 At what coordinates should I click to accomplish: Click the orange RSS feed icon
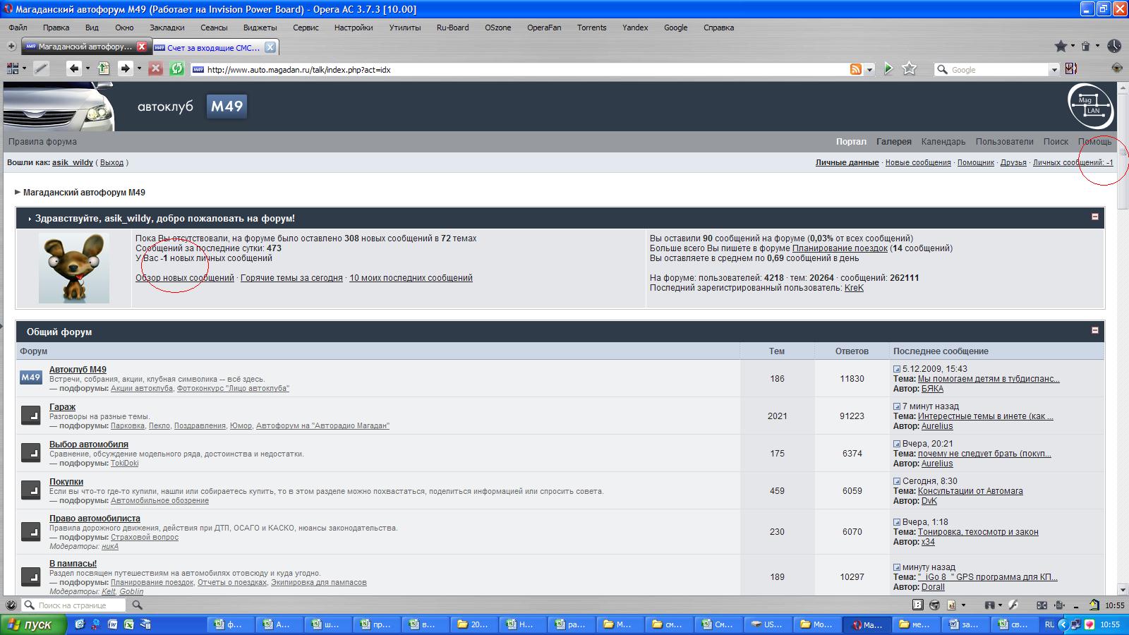pyautogui.click(x=855, y=69)
